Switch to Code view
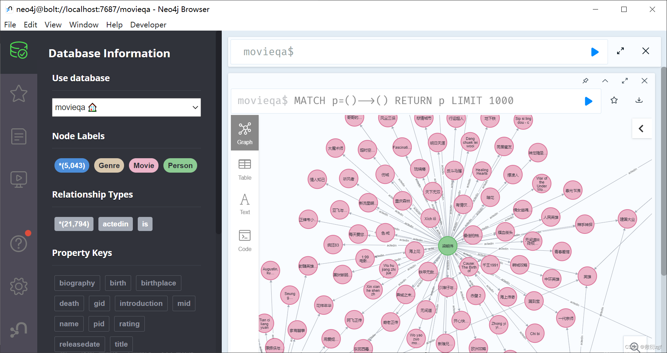Viewport: 667px width, 353px height. tap(245, 241)
